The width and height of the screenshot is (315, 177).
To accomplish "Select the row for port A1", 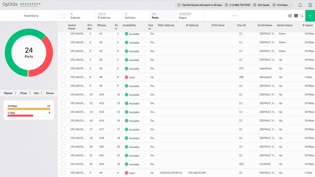I will pos(63,34).
